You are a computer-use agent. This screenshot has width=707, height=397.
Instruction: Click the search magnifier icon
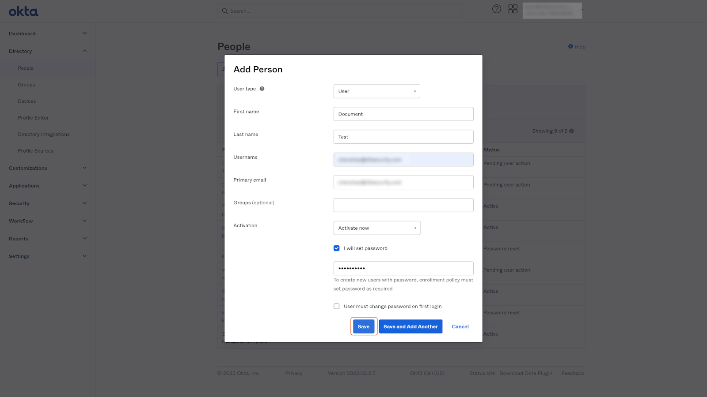225,11
